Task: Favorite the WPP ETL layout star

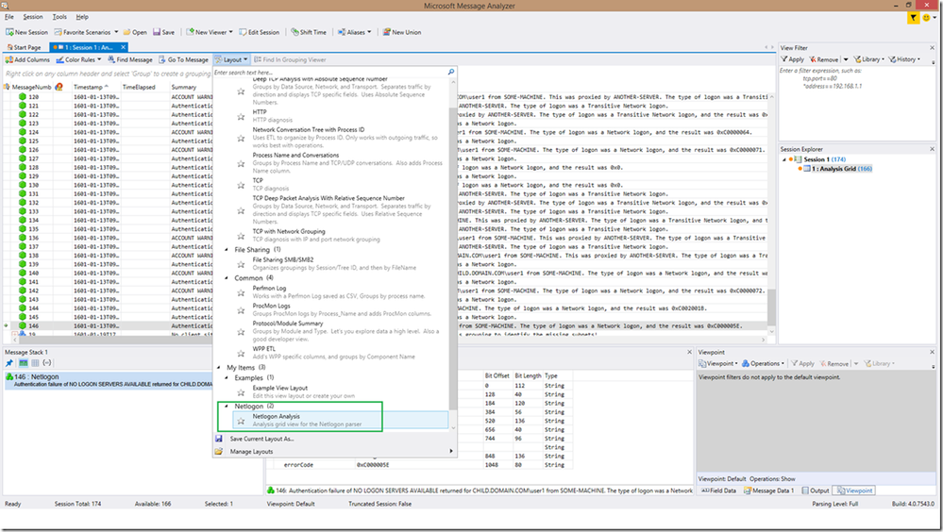Action: pyautogui.click(x=241, y=354)
